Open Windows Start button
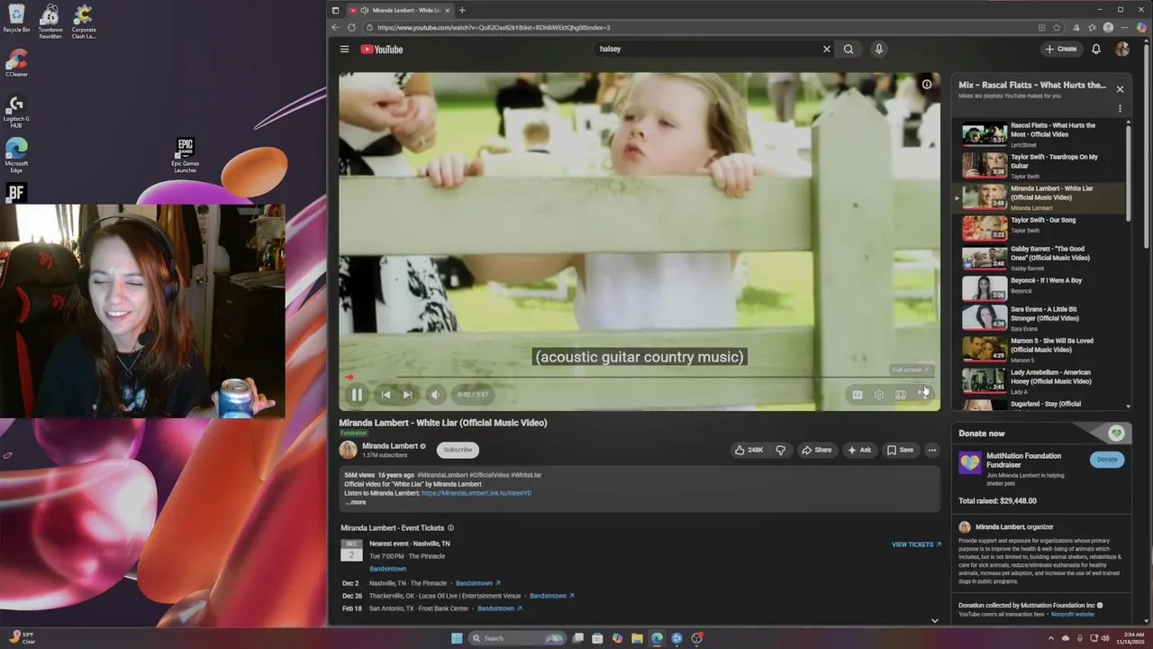This screenshot has width=1153, height=649. (457, 638)
